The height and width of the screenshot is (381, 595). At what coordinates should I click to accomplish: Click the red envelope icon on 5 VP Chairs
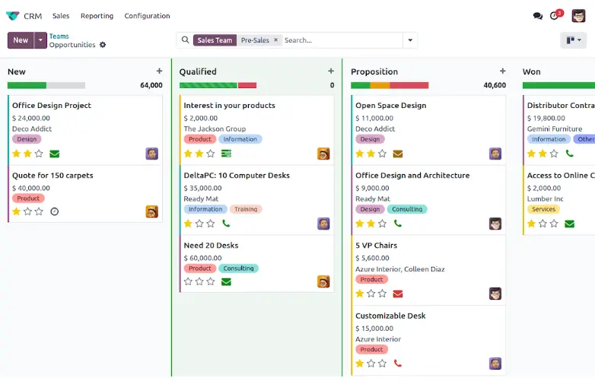coord(398,294)
